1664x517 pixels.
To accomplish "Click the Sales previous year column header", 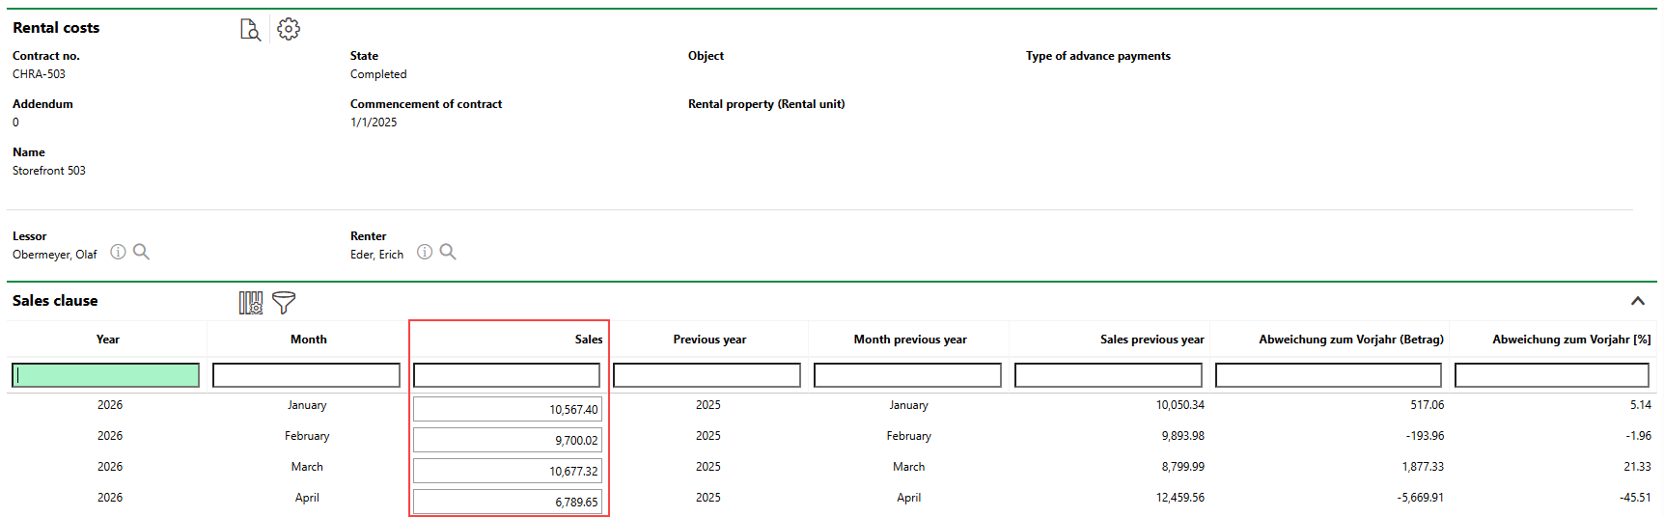I will [1151, 340].
